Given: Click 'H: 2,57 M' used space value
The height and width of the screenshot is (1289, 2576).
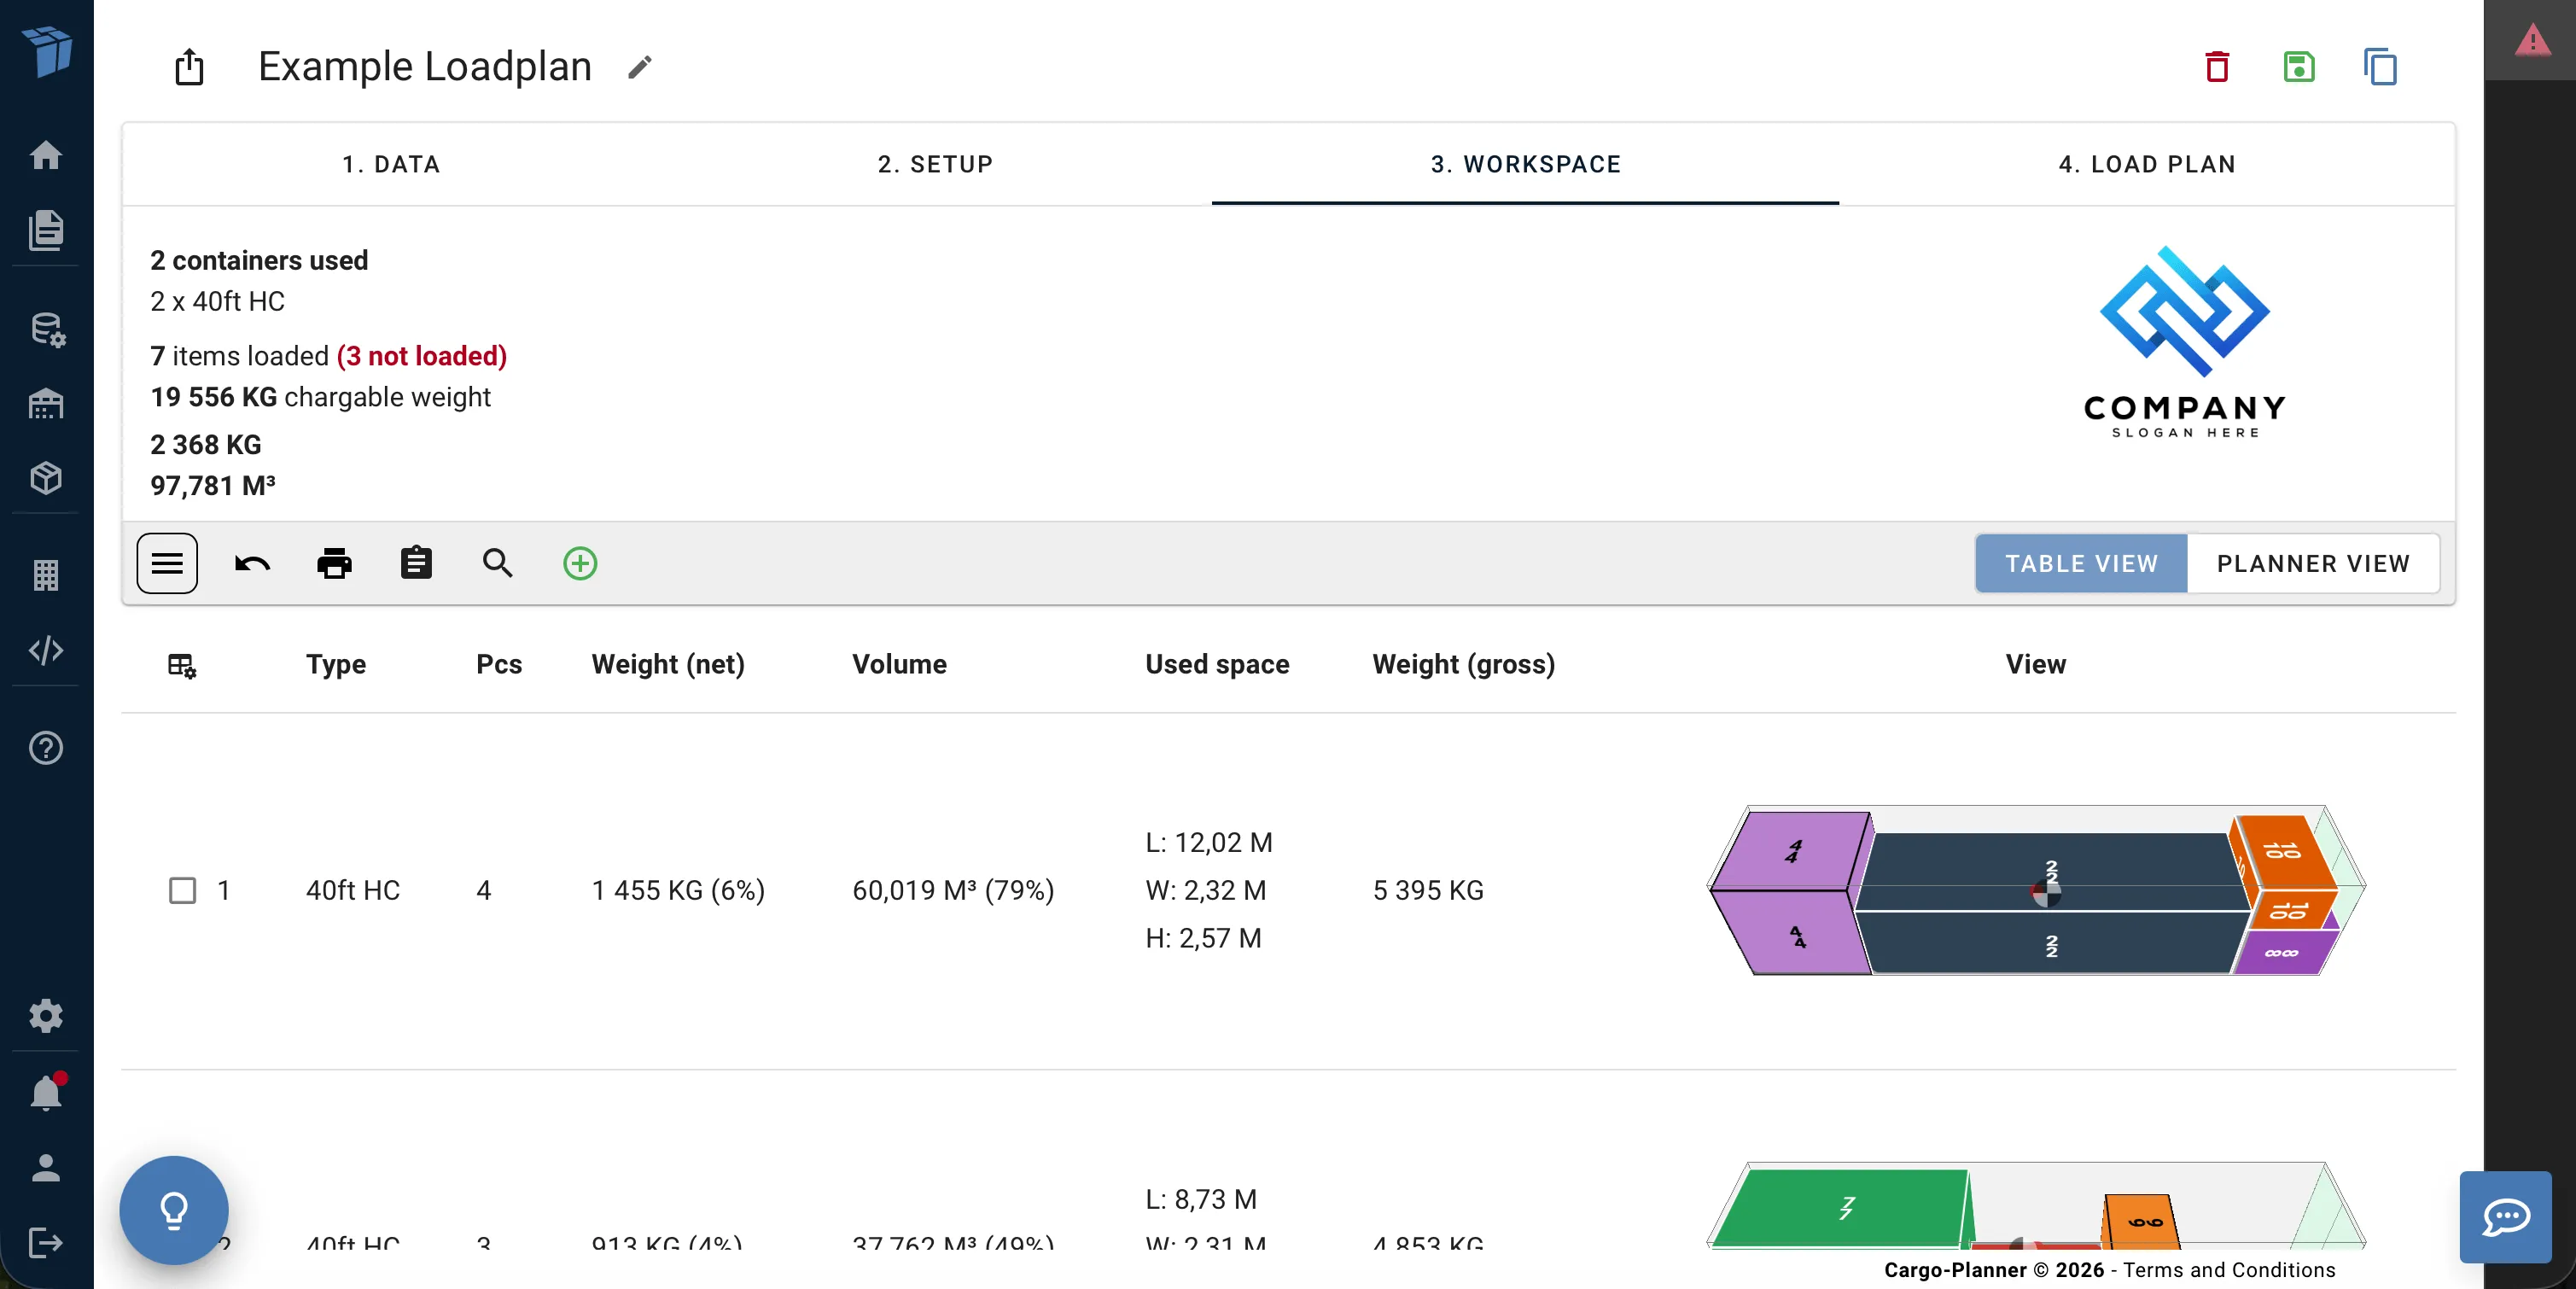Looking at the screenshot, I should point(1203,938).
